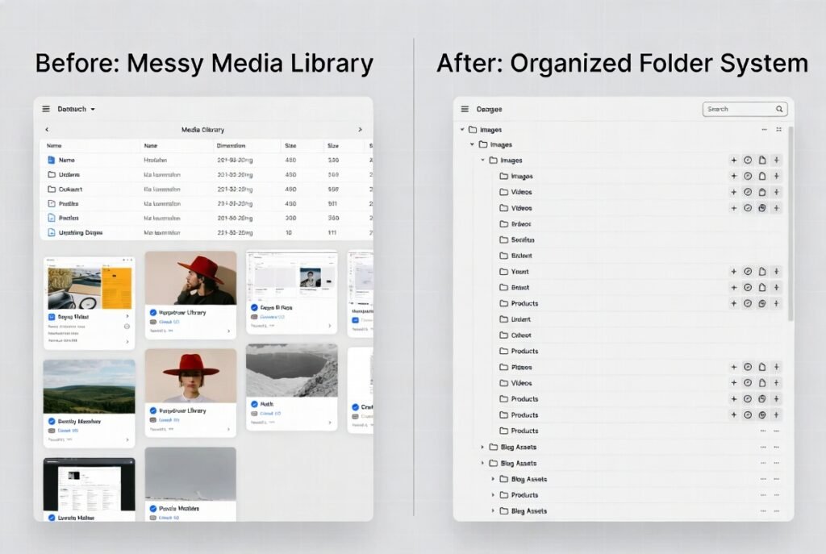The image size is (826, 554).
Task: Toggle the blue check on the Pavsla Mnddars card
Action: (153, 509)
